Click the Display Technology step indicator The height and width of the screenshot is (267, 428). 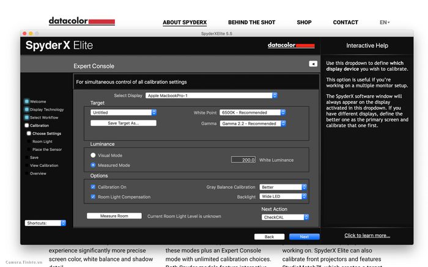26,109
